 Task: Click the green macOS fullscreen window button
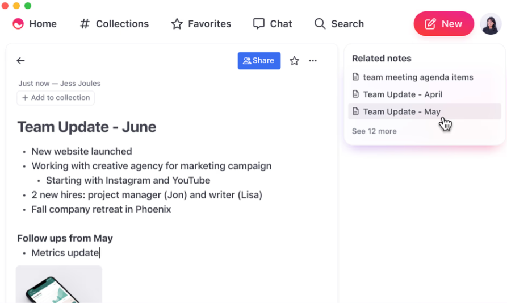pyautogui.click(x=28, y=6)
